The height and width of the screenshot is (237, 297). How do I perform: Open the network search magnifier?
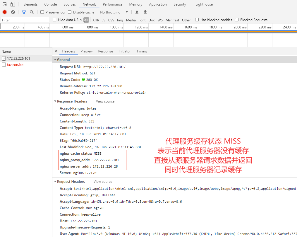coord(32,12)
